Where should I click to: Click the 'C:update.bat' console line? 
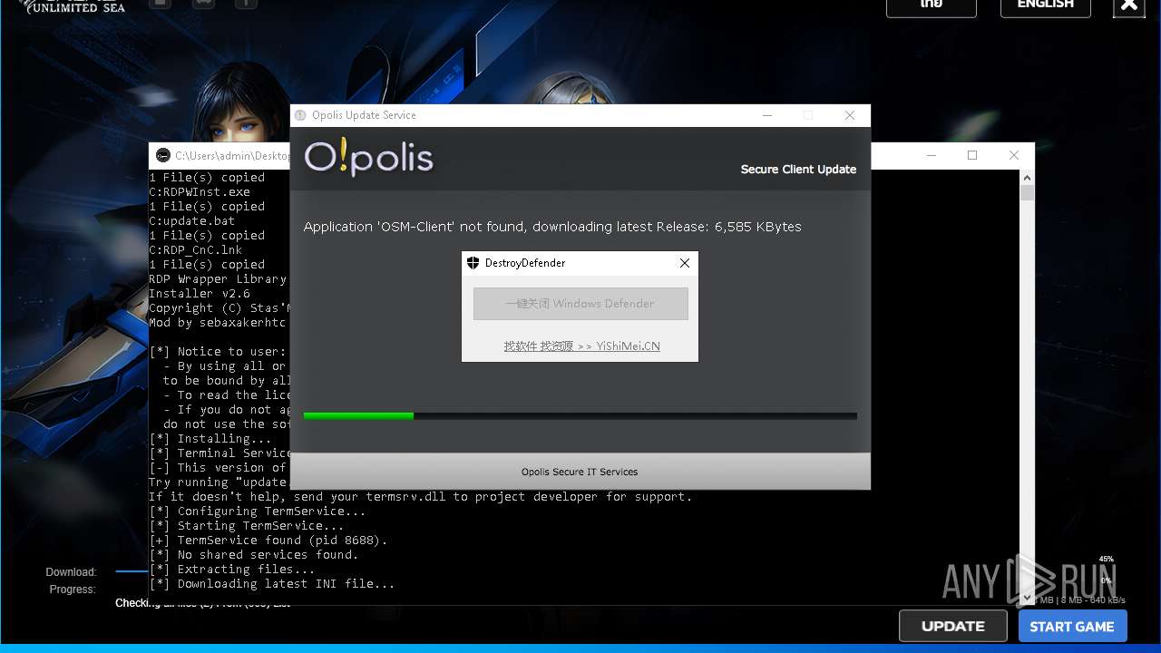tap(192, 221)
